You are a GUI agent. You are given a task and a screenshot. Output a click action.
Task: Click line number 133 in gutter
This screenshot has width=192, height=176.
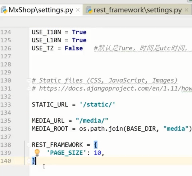click(x=6, y=105)
